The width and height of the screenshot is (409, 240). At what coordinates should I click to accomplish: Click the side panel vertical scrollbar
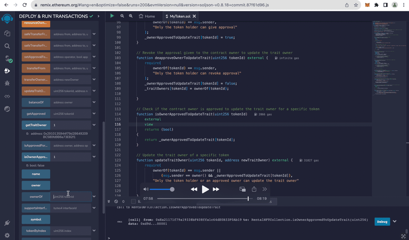point(104,168)
